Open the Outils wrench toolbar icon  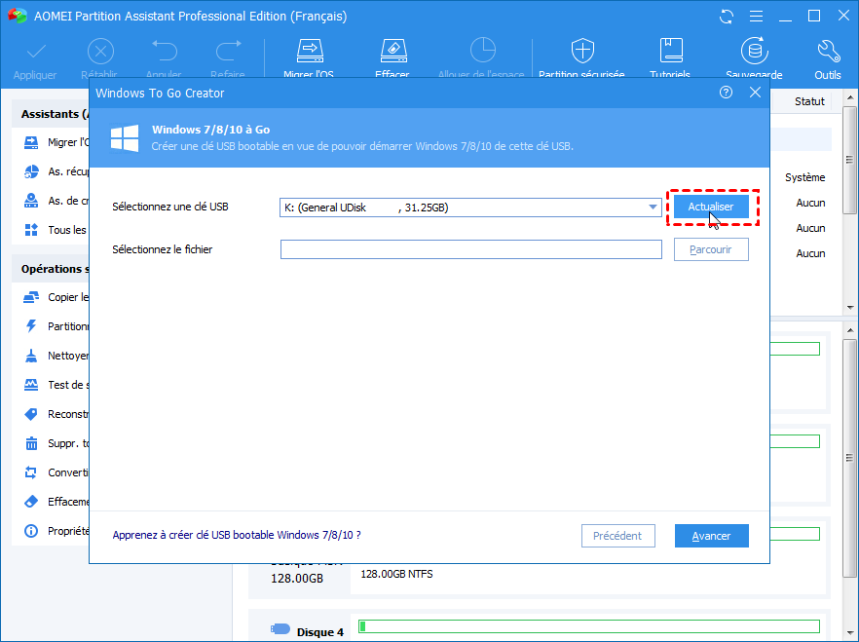(828, 51)
